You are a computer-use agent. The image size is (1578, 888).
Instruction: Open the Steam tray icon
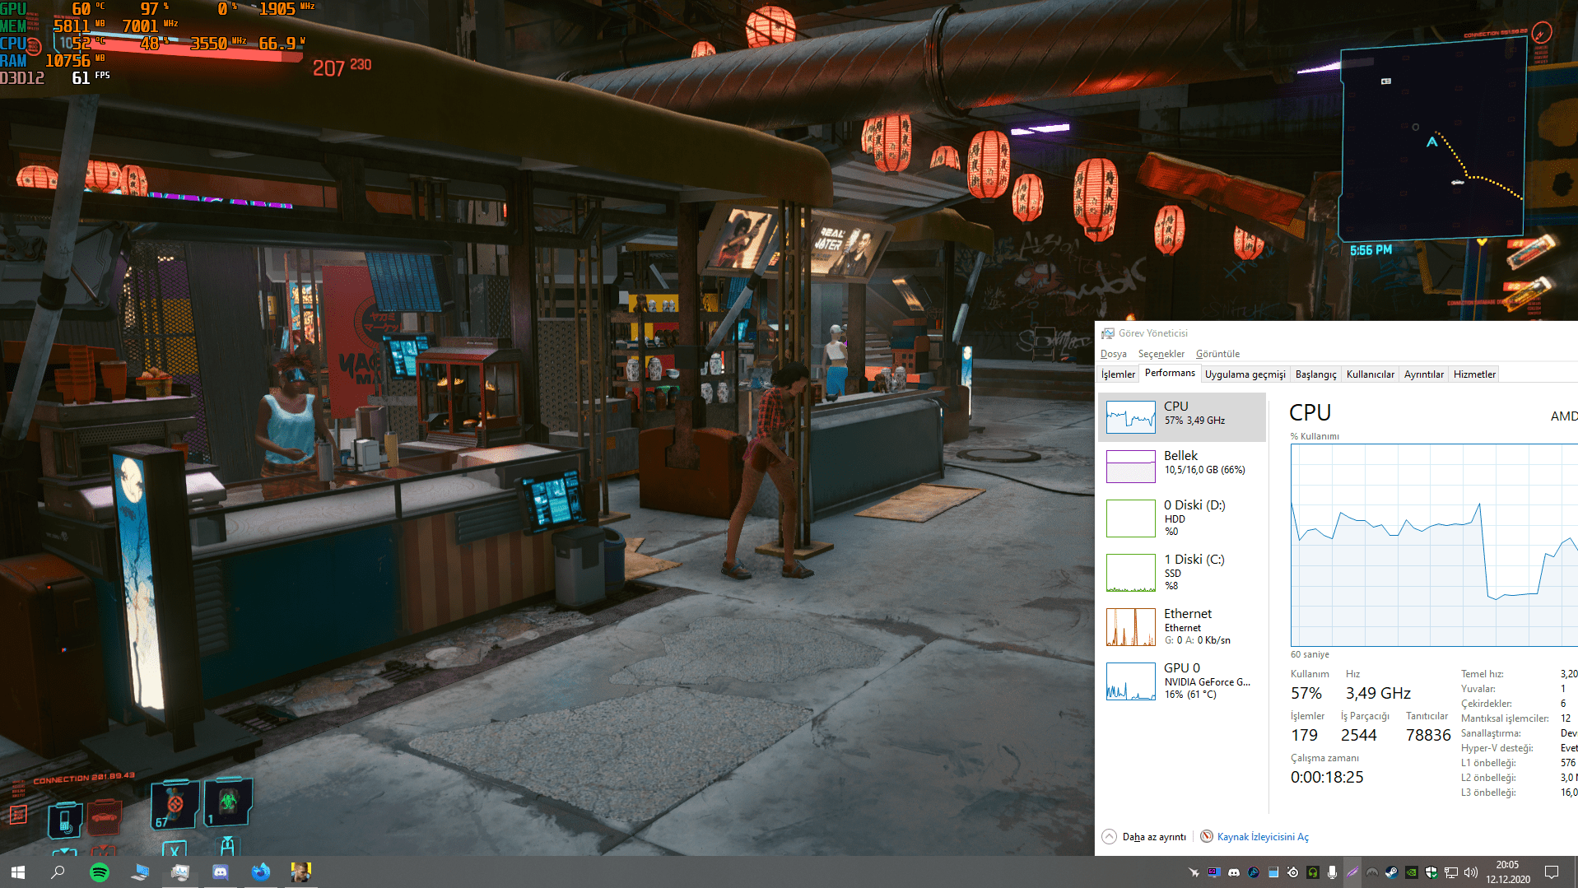pos(1391,872)
